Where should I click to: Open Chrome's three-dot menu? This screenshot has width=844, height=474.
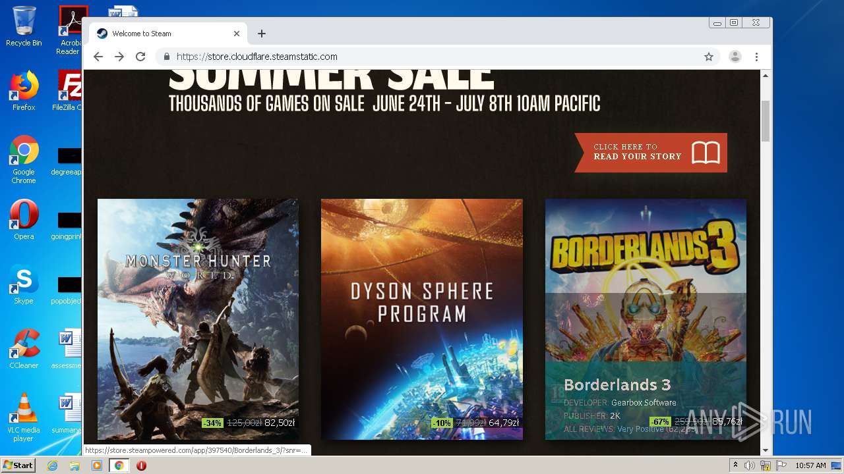pyautogui.click(x=756, y=57)
